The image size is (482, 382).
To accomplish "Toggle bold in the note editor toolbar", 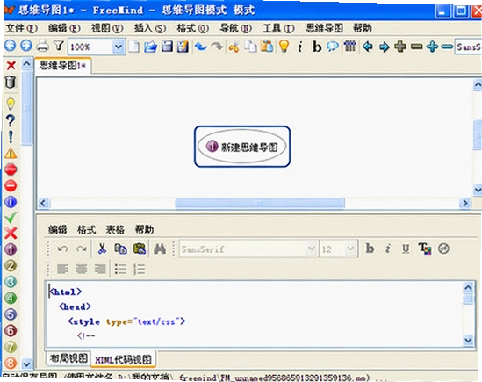I will click(370, 249).
